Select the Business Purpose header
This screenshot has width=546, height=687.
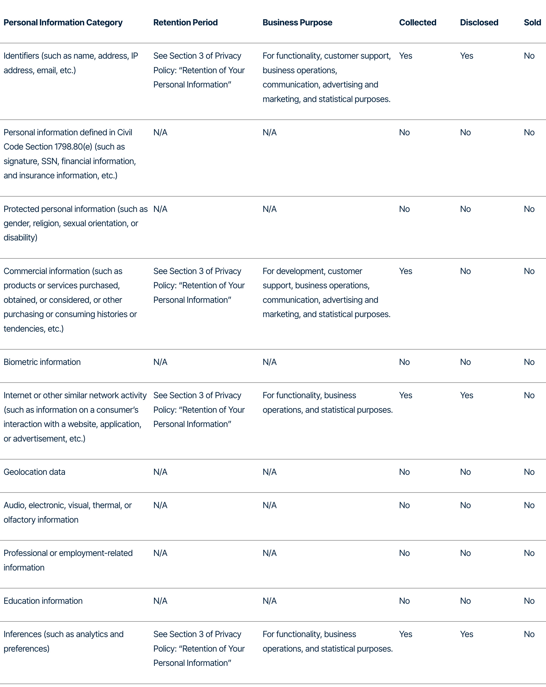click(x=297, y=22)
